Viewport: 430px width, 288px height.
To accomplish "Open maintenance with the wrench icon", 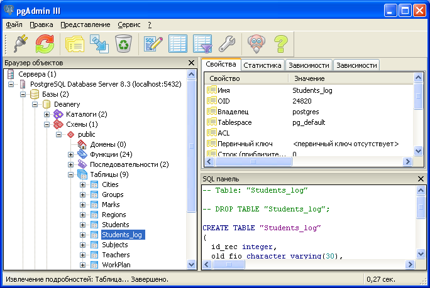I will pyautogui.click(x=227, y=44).
